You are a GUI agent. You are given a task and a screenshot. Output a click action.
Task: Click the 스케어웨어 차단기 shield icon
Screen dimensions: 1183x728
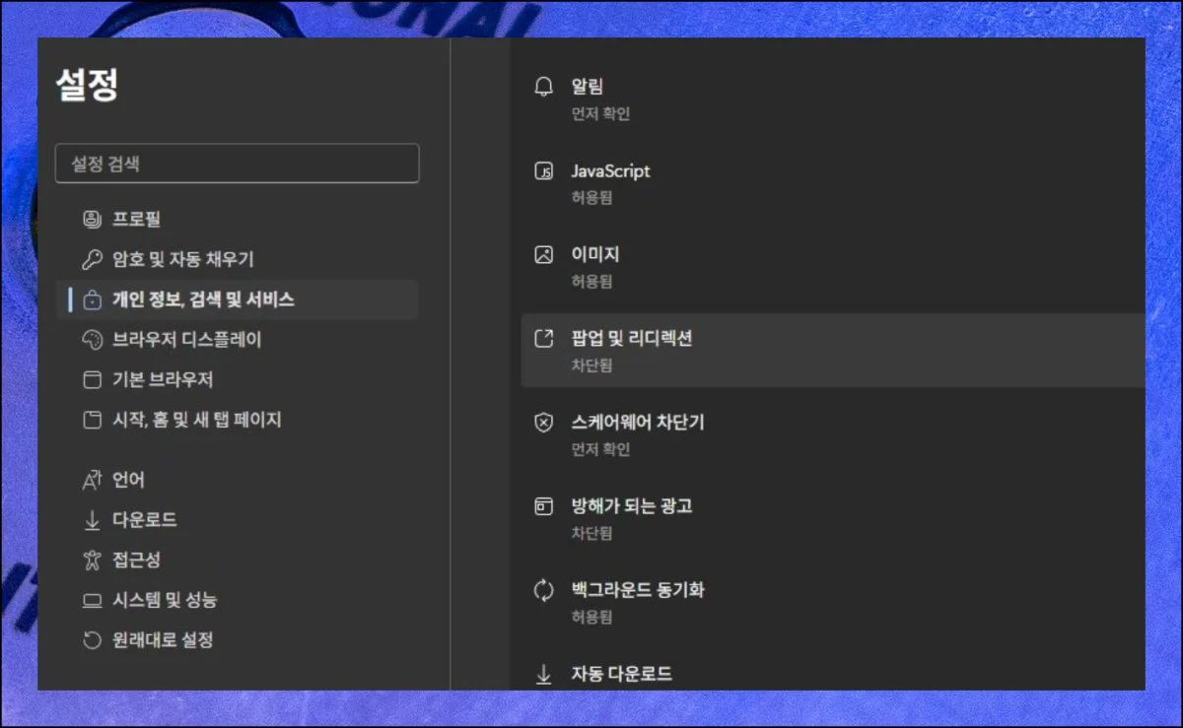tap(543, 423)
